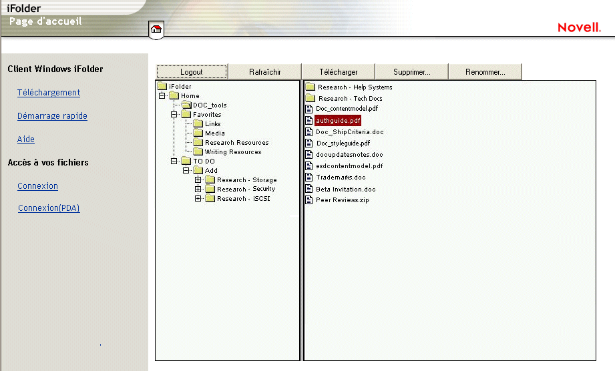Open the Démarrage rapide link

(x=52, y=116)
